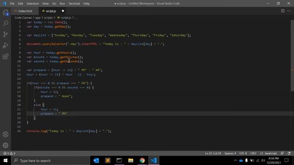
Task: Switch to the index.html tab
Action: (25, 11)
